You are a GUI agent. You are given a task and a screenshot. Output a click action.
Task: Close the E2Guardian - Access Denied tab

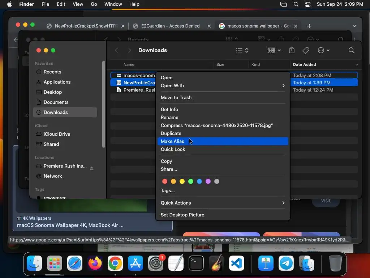click(x=209, y=26)
